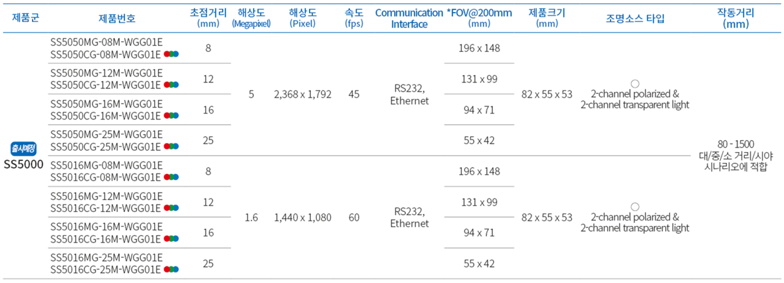This screenshot has height=283, width=784.
Task: Click the 1,440 x 1,080 resolution cell
Action: [302, 217]
